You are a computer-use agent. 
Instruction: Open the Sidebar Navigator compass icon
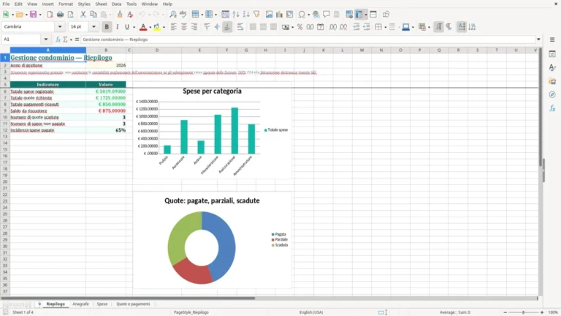(x=552, y=94)
